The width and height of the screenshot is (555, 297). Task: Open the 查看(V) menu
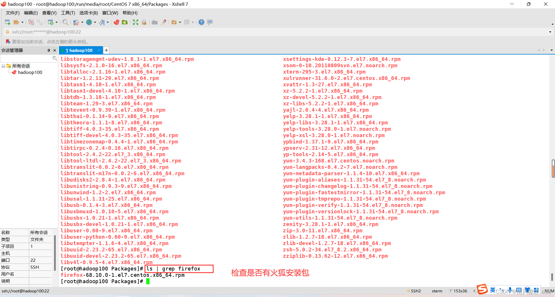pyautogui.click(x=49, y=13)
